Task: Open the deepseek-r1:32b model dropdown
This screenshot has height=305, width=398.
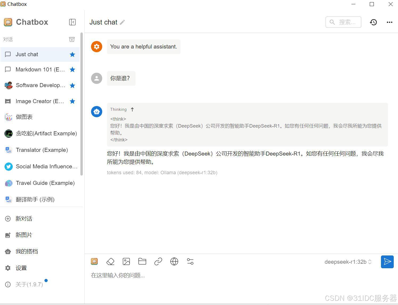Action: point(348,262)
